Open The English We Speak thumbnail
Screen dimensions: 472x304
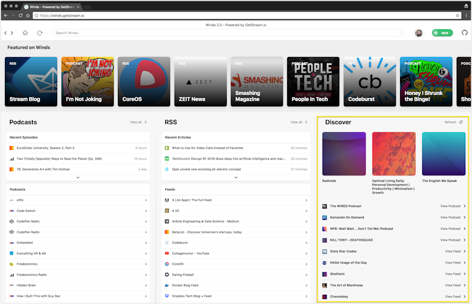[x=444, y=154]
